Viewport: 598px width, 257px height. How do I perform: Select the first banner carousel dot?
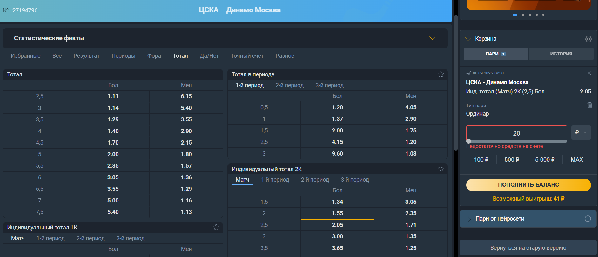(515, 15)
